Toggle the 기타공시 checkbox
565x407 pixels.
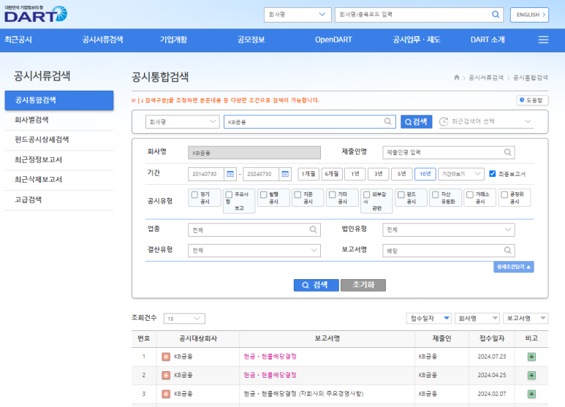[x=333, y=194]
